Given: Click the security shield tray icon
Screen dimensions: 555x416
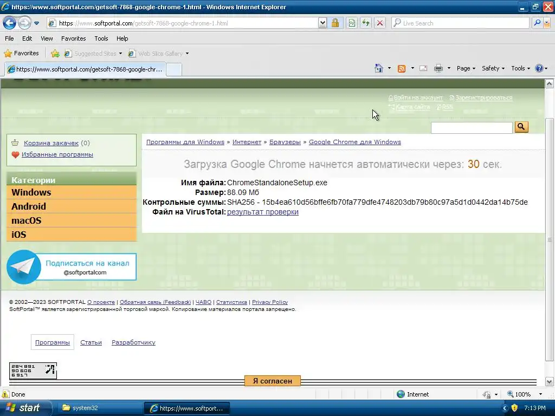Looking at the screenshot, I should 514,408.
